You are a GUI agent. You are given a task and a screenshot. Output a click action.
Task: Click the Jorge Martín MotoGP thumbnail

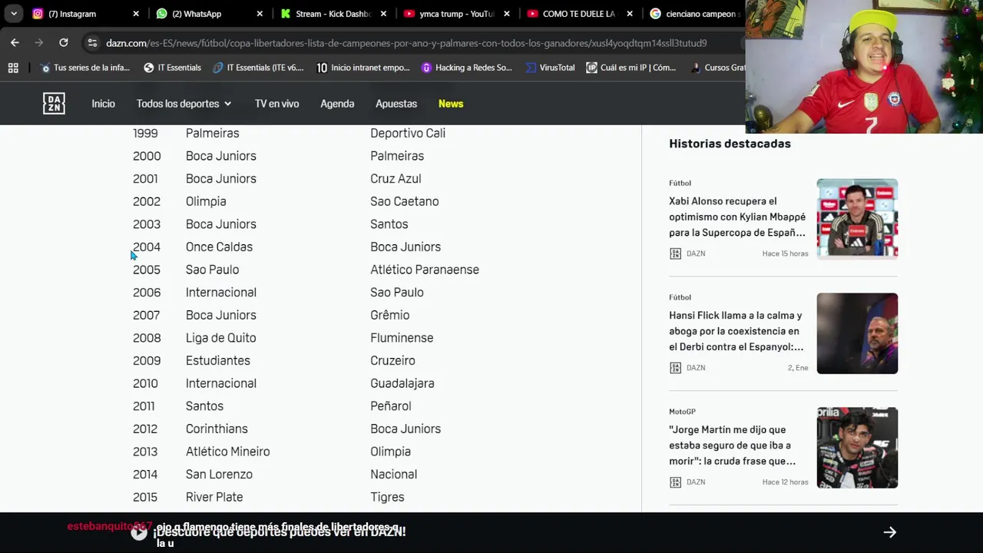click(x=857, y=448)
